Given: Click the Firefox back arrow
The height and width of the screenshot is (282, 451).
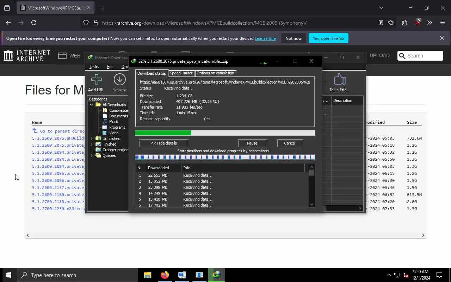Looking at the screenshot, I should 8,23.
